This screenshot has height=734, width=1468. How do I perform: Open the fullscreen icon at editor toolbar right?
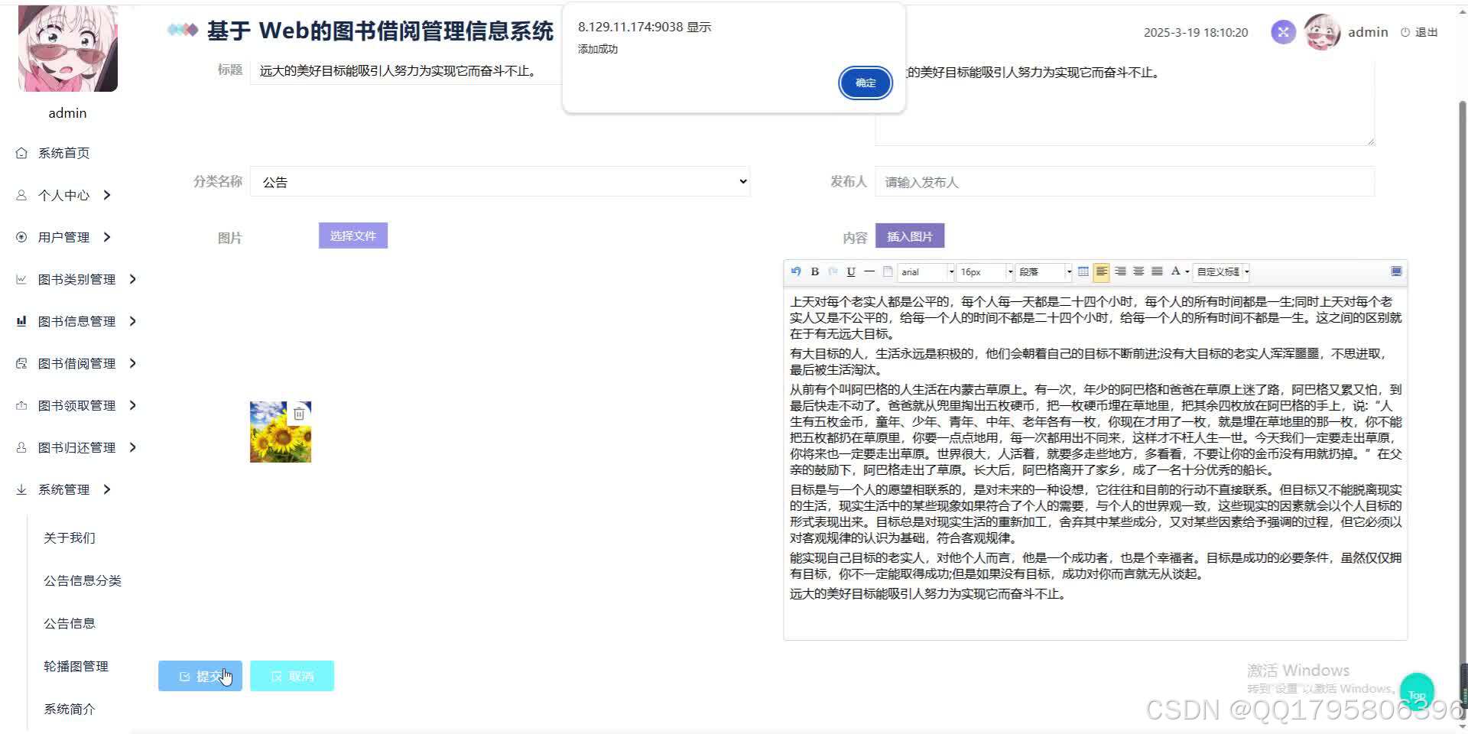(x=1396, y=271)
